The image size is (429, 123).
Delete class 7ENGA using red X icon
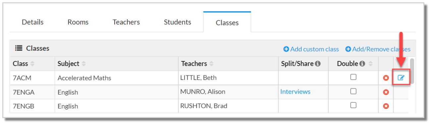pyautogui.click(x=386, y=92)
